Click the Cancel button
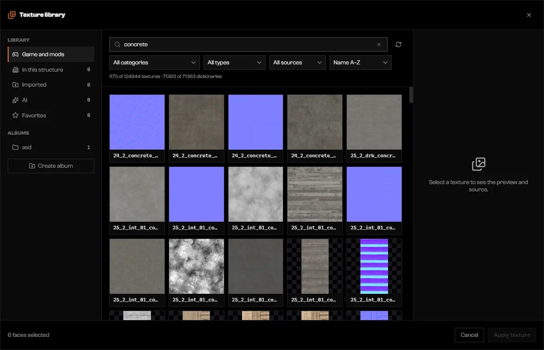Viewport: 544px width, 350px height. [x=469, y=335]
